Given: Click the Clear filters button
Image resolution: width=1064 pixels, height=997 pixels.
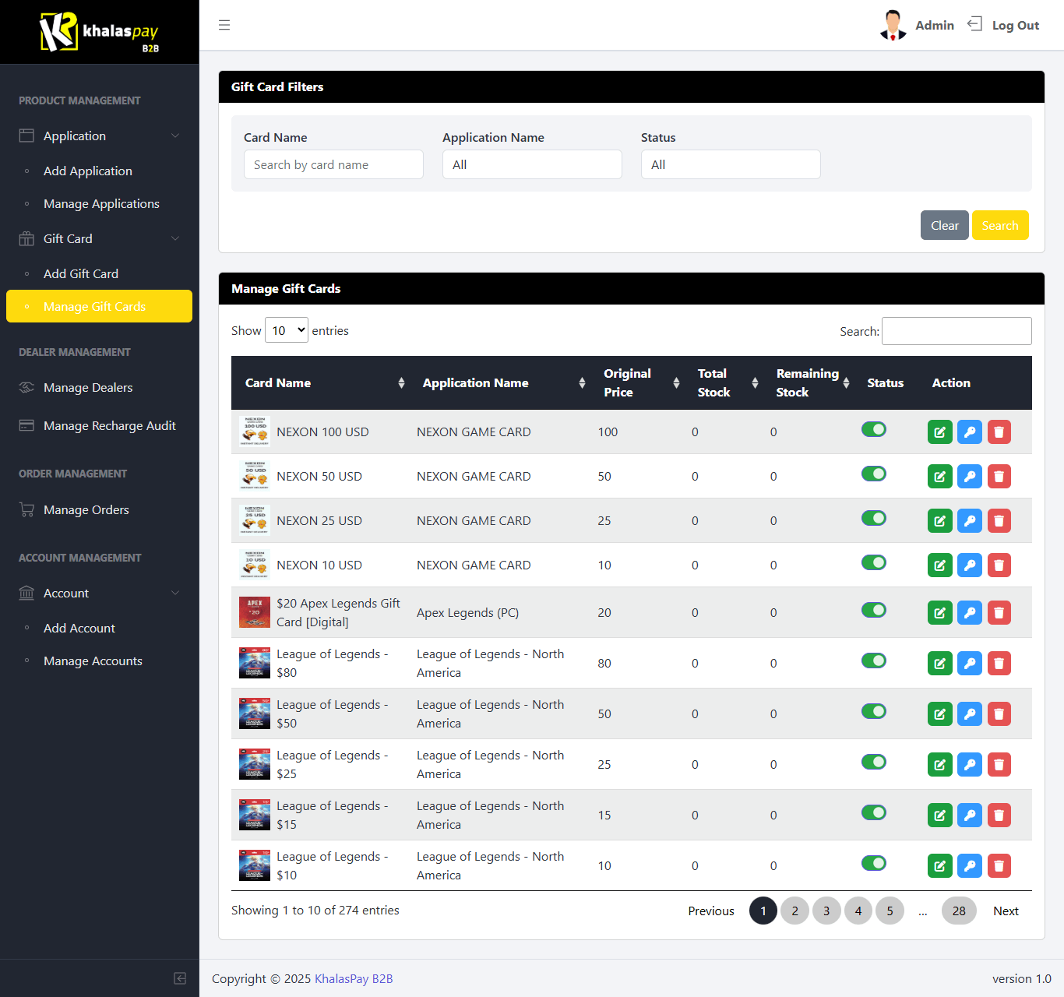Looking at the screenshot, I should point(944,225).
